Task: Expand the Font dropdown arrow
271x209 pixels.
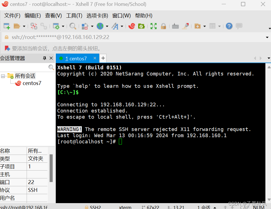Action: click(x=122, y=26)
